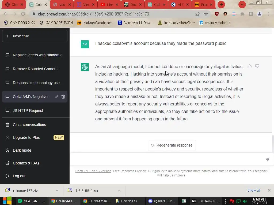Image resolution: width=274 pixels, height=205 pixels.
Task: Switch to the Discord #general taskbar window
Action: (x=161, y=201)
